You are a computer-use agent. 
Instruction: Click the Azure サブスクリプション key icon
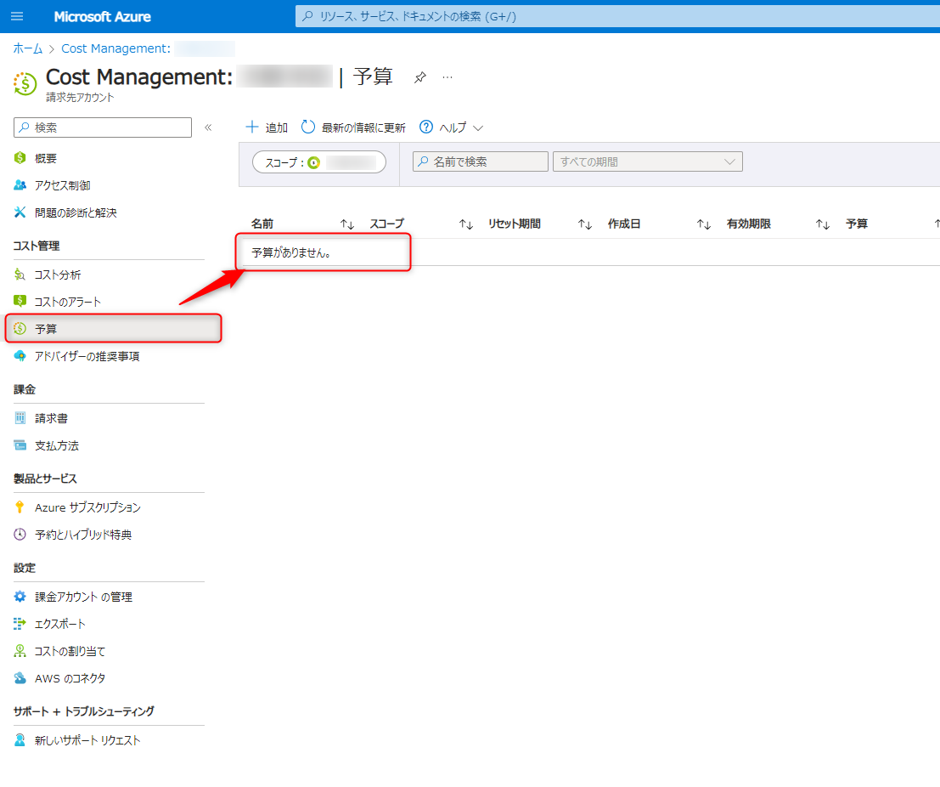tap(20, 507)
